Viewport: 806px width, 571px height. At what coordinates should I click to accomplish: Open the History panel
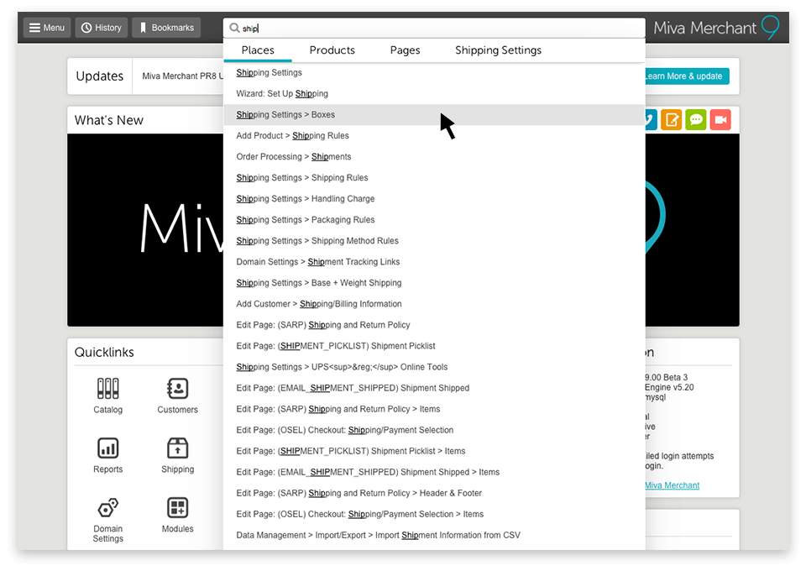click(102, 28)
